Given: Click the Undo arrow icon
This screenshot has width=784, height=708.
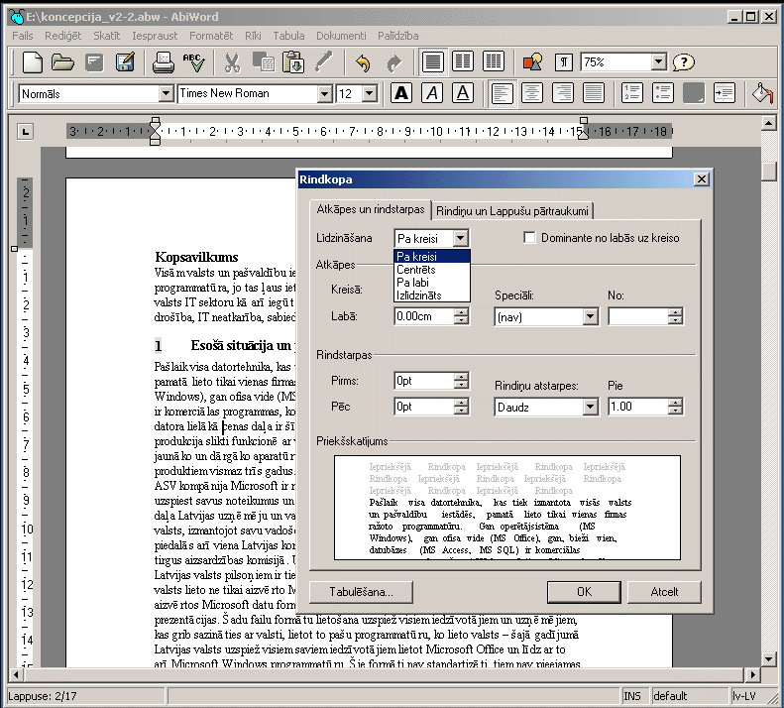Looking at the screenshot, I should (363, 62).
